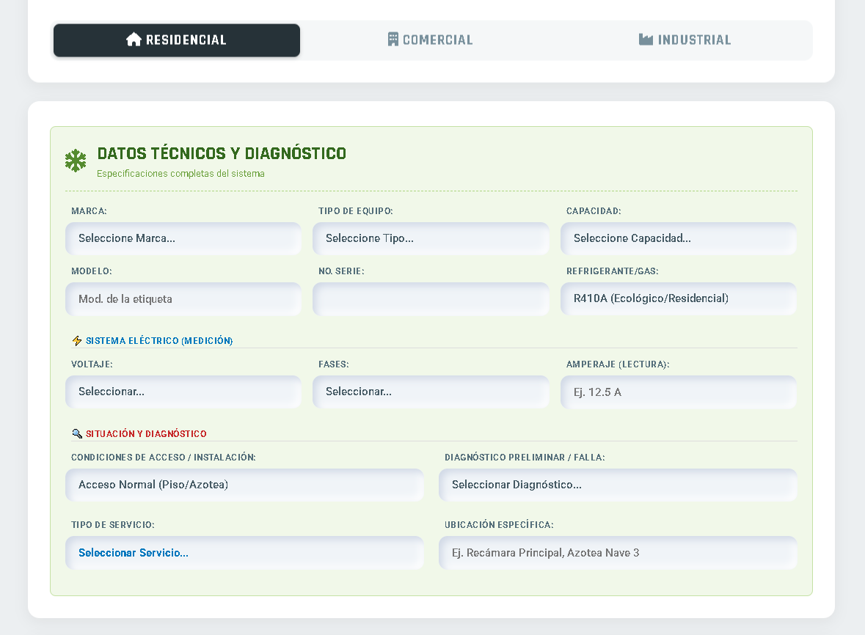Change the Refrigerante/Gas R410A selection
Screen dimensions: 865x635
click(x=678, y=298)
